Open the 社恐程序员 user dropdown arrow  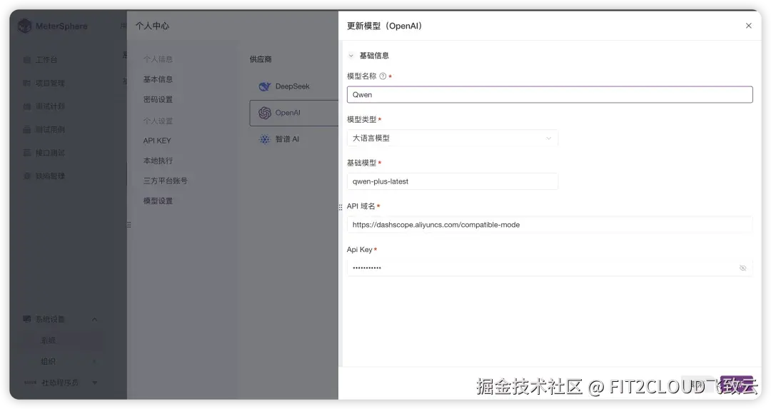click(94, 383)
